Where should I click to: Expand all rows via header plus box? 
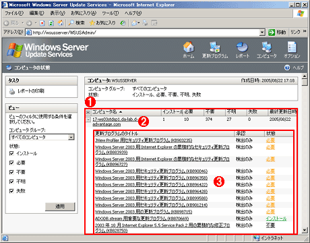88,112
